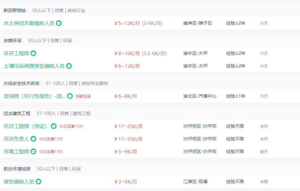Screen dimensions: 300x191
Task: Open 报告编制人员 job listing
Action: (x=19, y=181)
